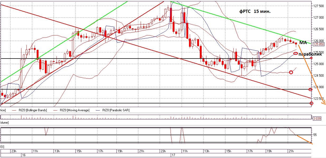Click the RIZ0 [Parabolic SAR] legend entry

click(116, 110)
